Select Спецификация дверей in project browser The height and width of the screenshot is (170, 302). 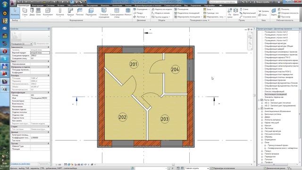[x=274, y=49]
